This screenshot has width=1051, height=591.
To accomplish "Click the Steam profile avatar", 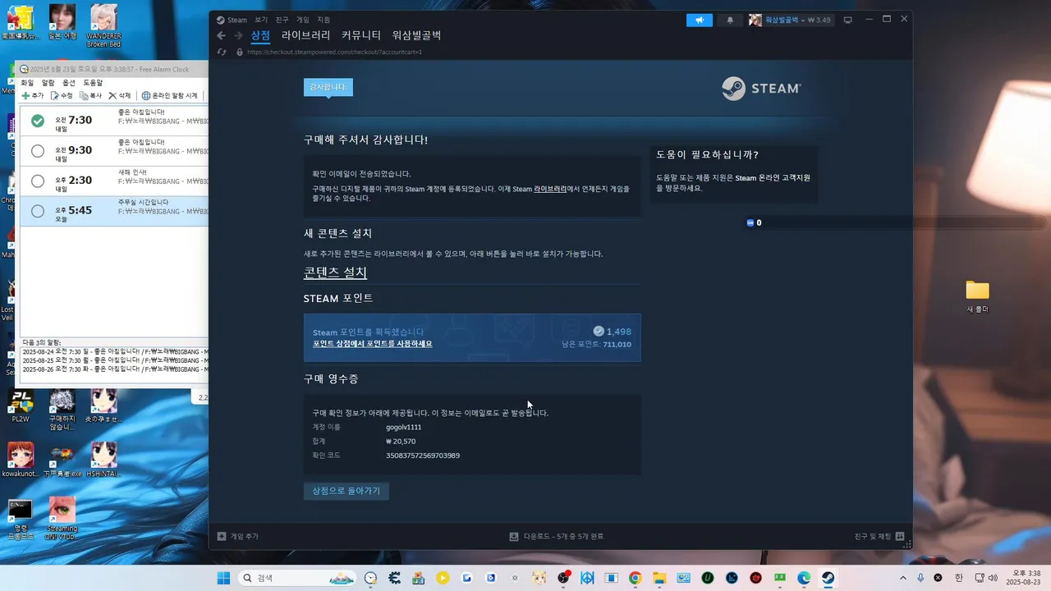I will [755, 20].
